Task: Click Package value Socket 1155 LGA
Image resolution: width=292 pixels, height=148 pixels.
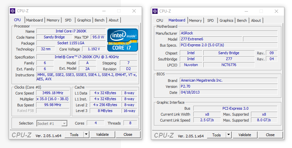Action: (x=71, y=43)
